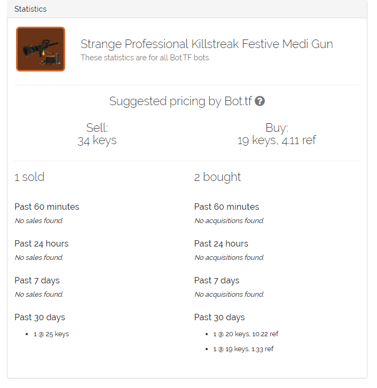Click the 'These statistics are for all Bot.TF bots' subtitle

(145, 58)
